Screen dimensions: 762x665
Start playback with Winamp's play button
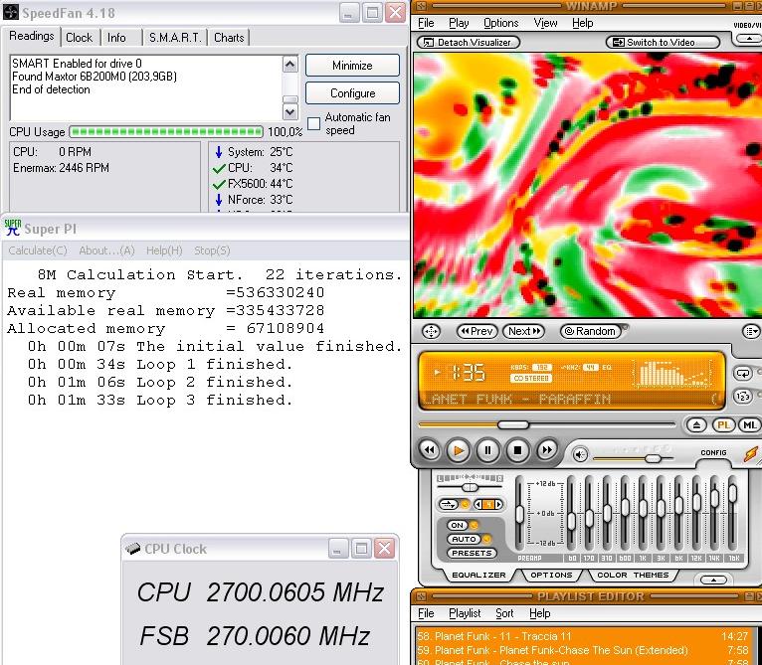pyautogui.click(x=458, y=450)
